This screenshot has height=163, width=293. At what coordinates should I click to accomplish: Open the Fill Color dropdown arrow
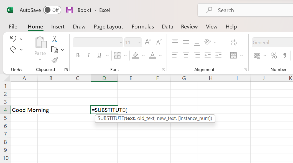tap(143, 56)
